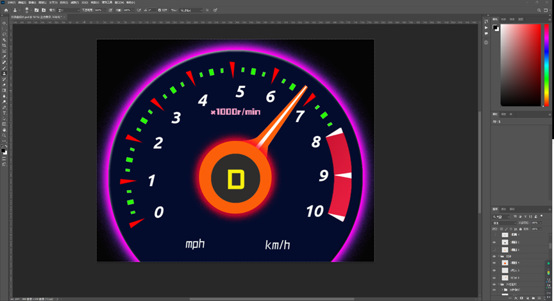Select the Eraser tool
Image resolution: width=554 pixels, height=301 pixels.
(x=4, y=85)
